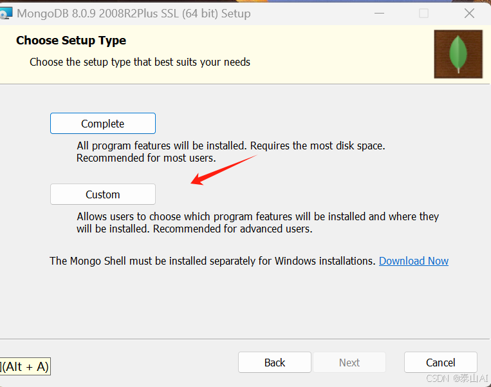Click the MongoDB 8.0.9 Setup window title
Viewport: 491px width, 387px height.
point(134,14)
